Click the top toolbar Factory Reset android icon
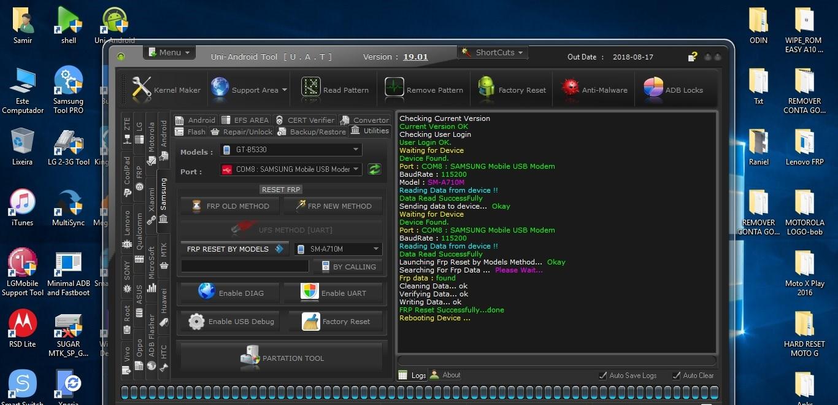Viewport: 838px width, 405px height. point(486,87)
